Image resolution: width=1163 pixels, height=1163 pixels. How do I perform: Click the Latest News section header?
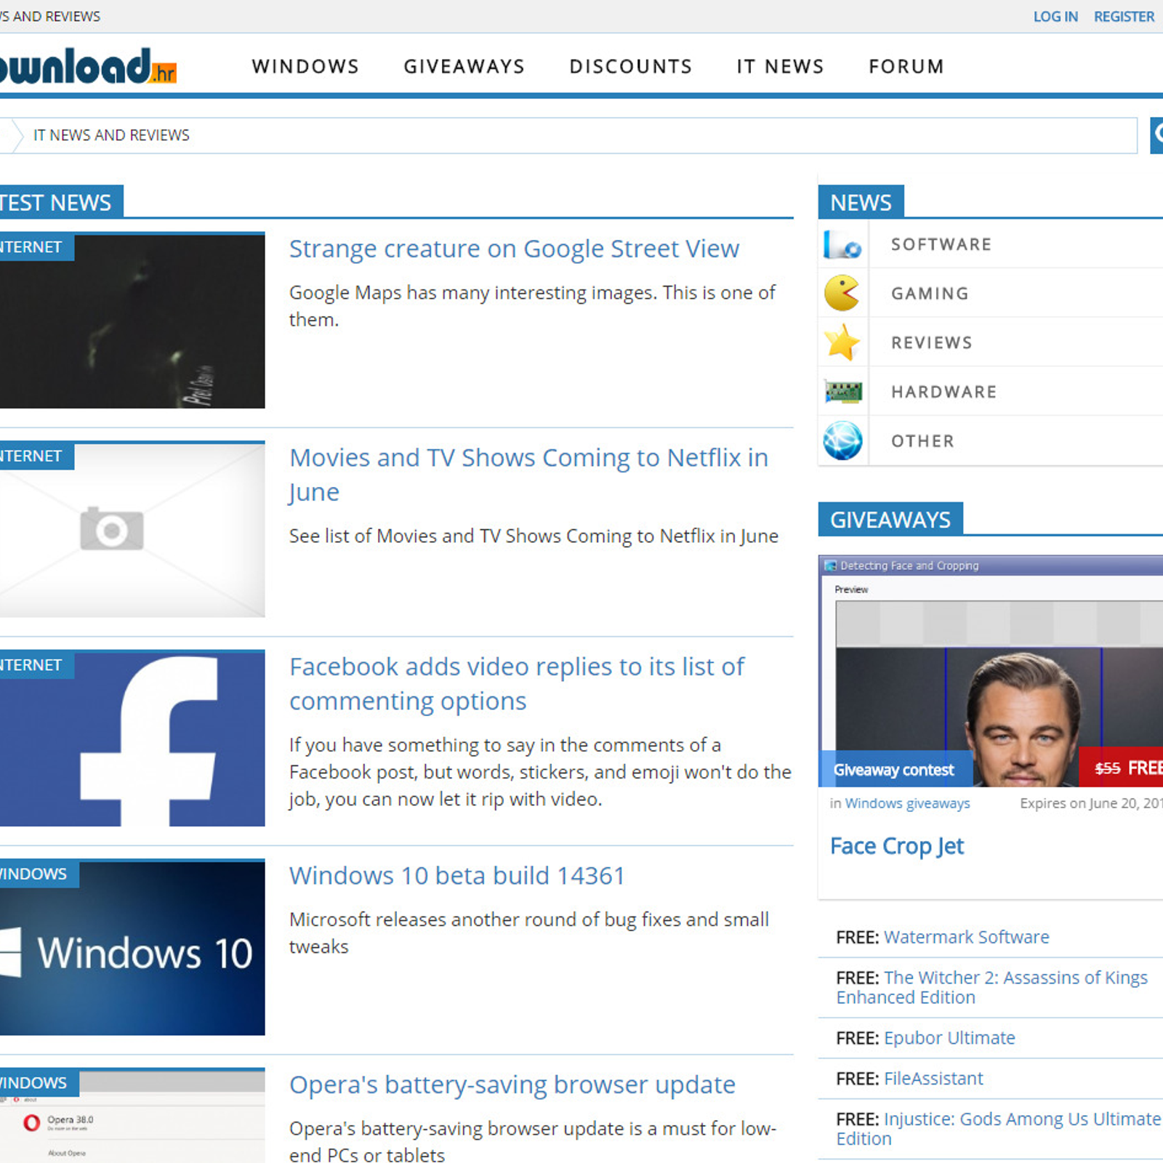click(x=61, y=202)
